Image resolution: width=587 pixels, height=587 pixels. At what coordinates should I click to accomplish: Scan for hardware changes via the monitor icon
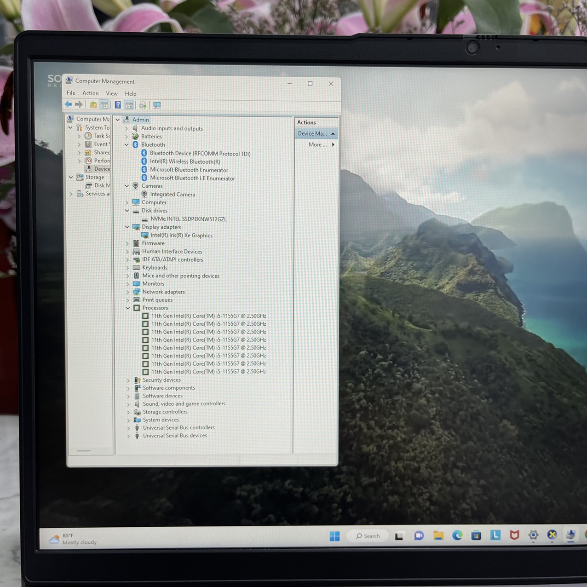(157, 105)
